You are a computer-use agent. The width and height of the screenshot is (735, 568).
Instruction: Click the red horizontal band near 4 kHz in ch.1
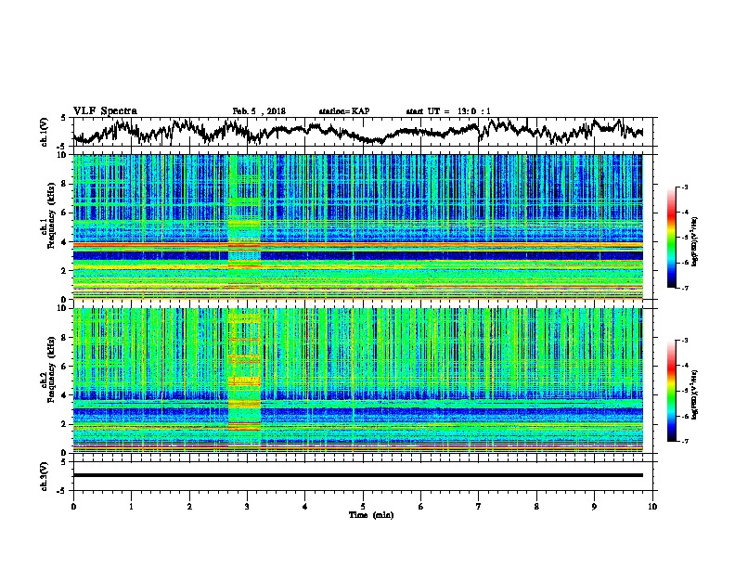pos(358,244)
